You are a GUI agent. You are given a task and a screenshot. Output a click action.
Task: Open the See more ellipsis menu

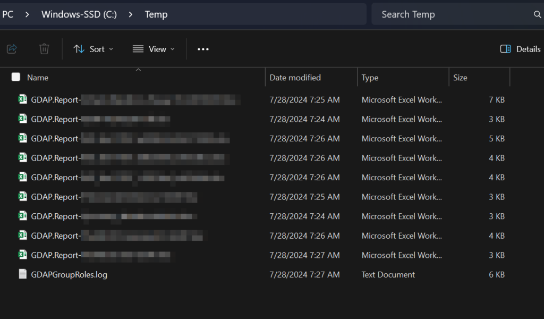pyautogui.click(x=203, y=49)
